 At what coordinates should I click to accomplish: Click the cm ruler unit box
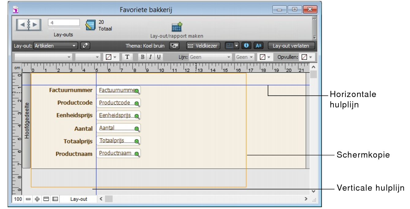pyautogui.click(x=17, y=68)
